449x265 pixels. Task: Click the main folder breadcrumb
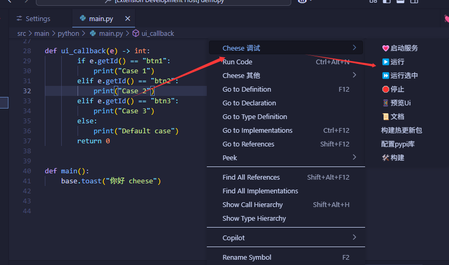[x=42, y=33]
